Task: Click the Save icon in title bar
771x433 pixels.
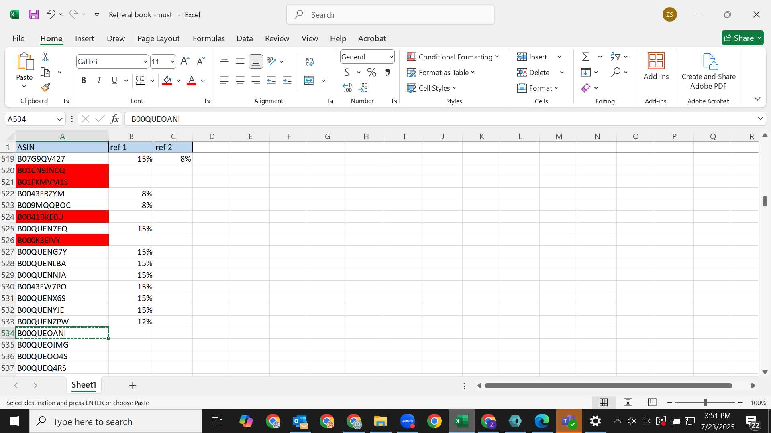Action: (34, 14)
